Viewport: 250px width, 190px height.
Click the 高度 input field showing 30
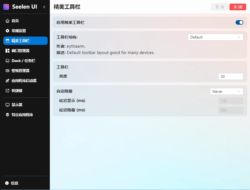click(x=231, y=76)
